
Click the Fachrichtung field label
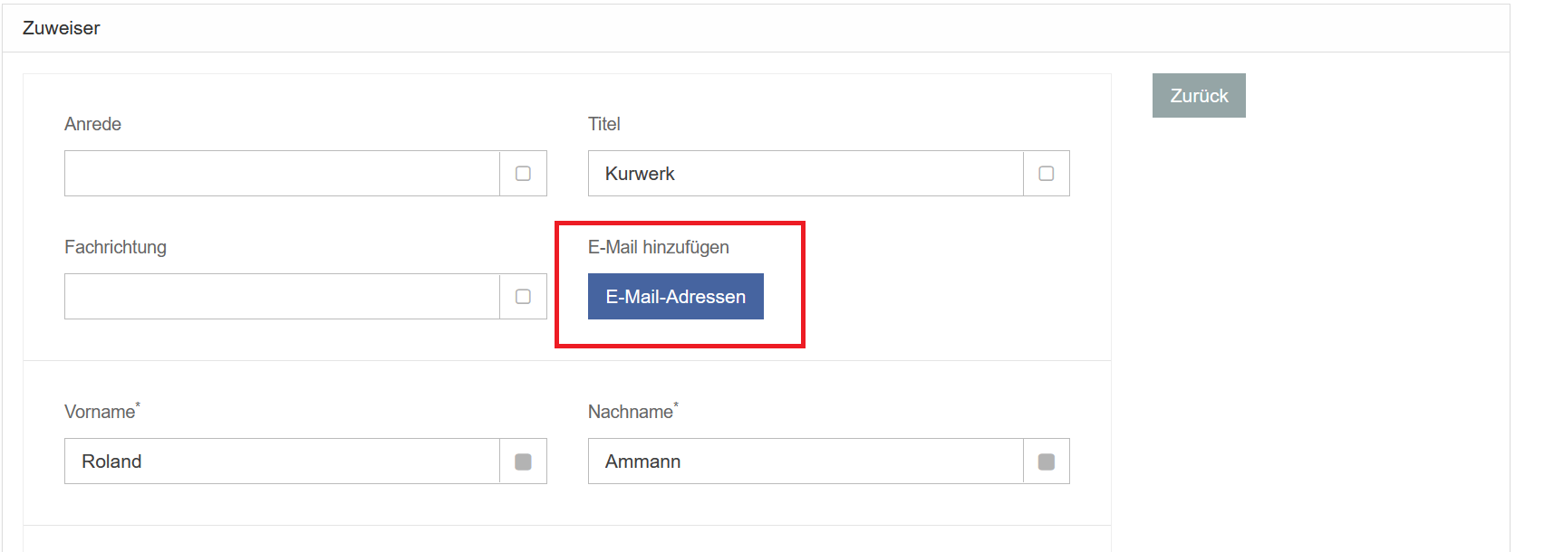(x=115, y=247)
